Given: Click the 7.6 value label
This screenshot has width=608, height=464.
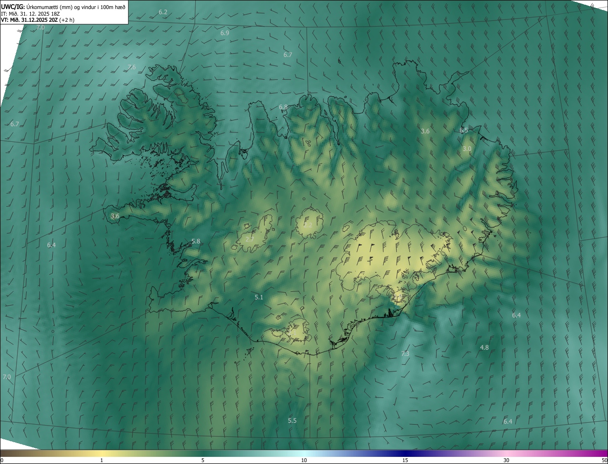Looking at the screenshot, I should click(132, 67).
